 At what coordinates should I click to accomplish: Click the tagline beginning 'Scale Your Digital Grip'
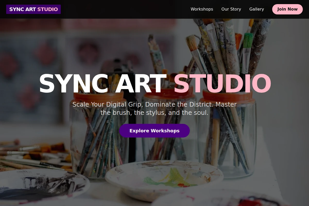pos(154,108)
